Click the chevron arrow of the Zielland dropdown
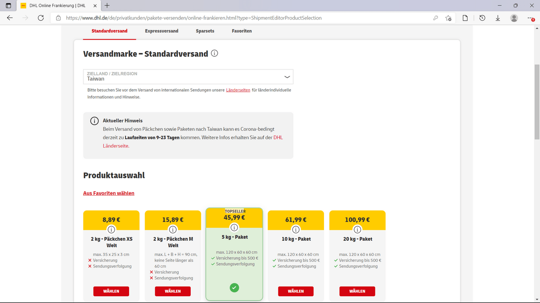 (287, 77)
